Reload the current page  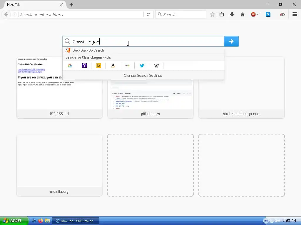pos(148,15)
